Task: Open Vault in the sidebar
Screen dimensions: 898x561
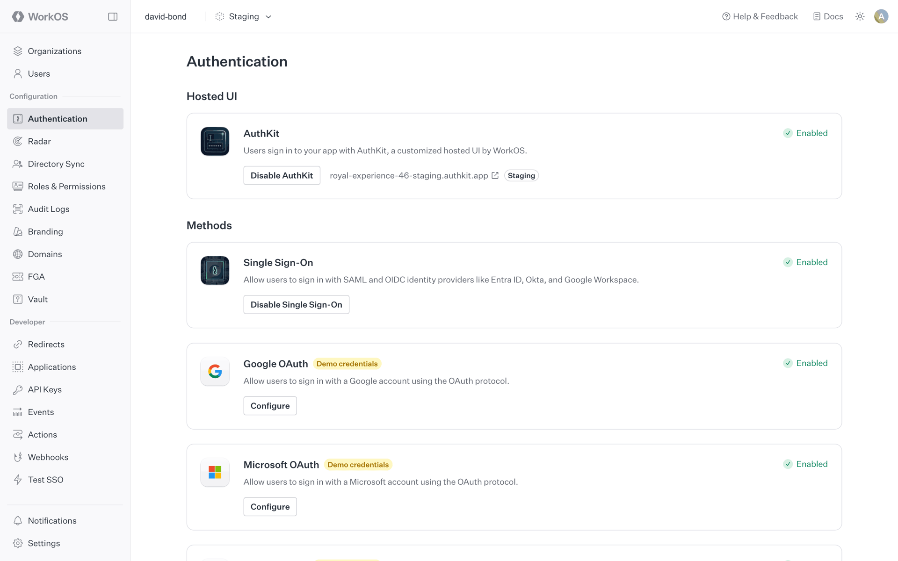Action: pyautogui.click(x=65, y=299)
